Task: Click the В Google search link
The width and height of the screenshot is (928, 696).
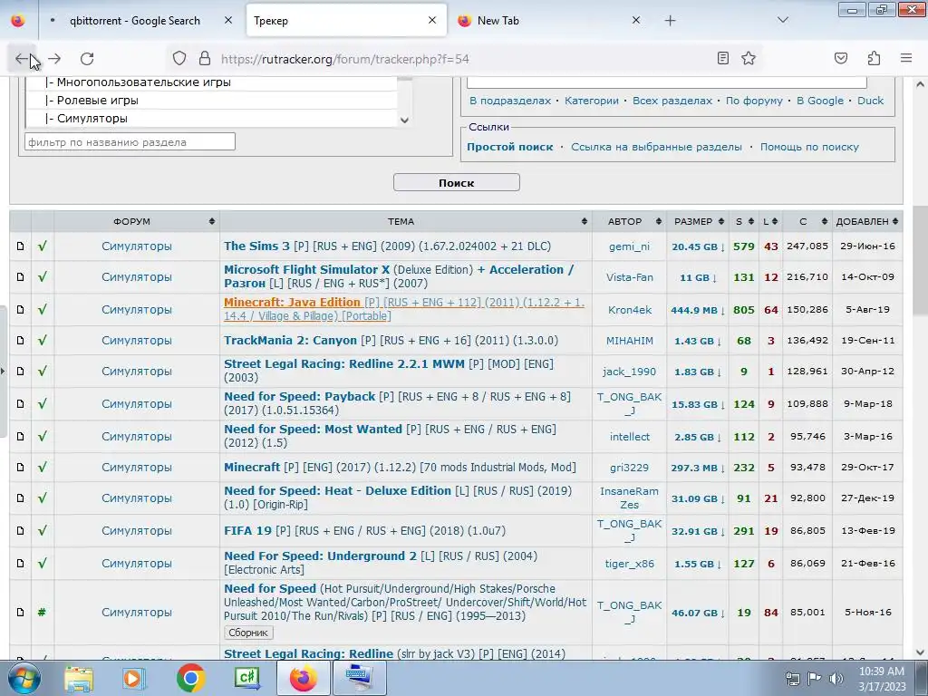Action: [x=819, y=101]
